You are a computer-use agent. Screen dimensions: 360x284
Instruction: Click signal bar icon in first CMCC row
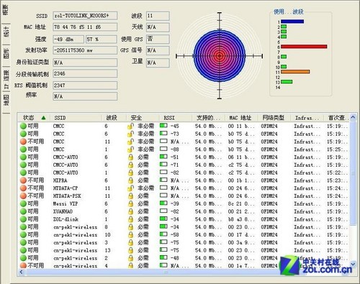163,125
